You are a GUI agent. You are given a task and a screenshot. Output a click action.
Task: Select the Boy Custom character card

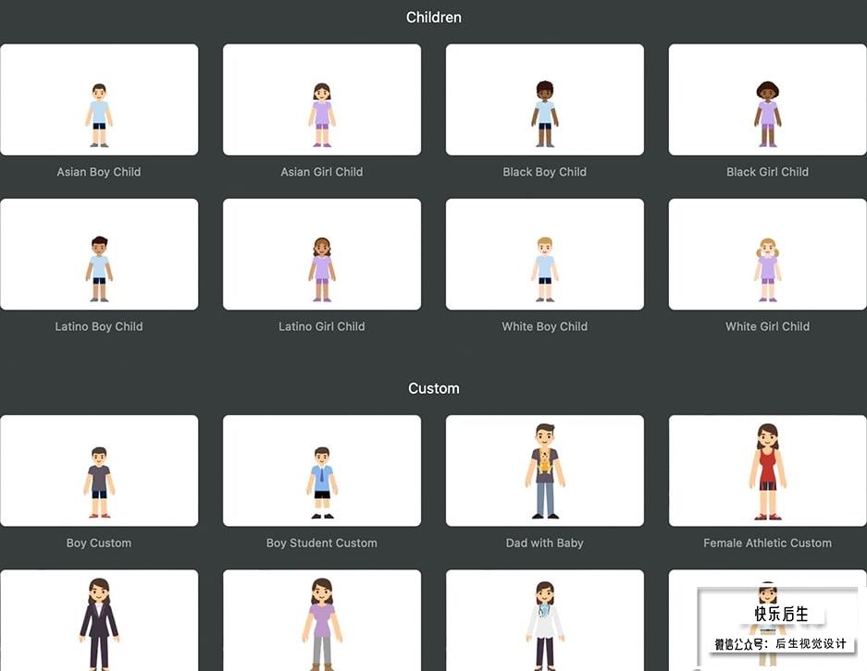(x=99, y=470)
